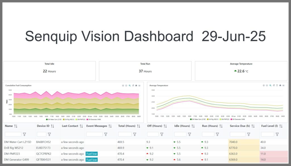Zoom in on Cumulative Fuel Consumption chart

pyautogui.click(x=123, y=86)
